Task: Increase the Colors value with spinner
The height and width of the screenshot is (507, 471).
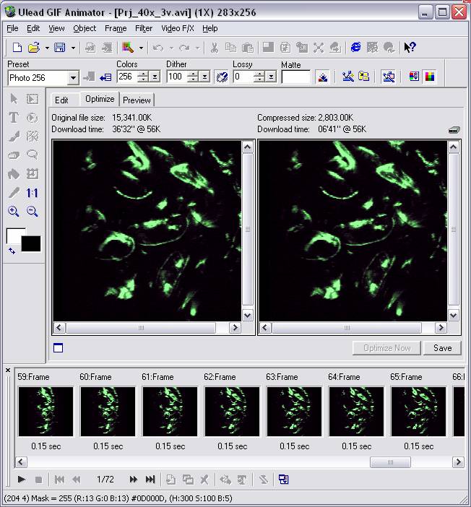Action: 142,74
